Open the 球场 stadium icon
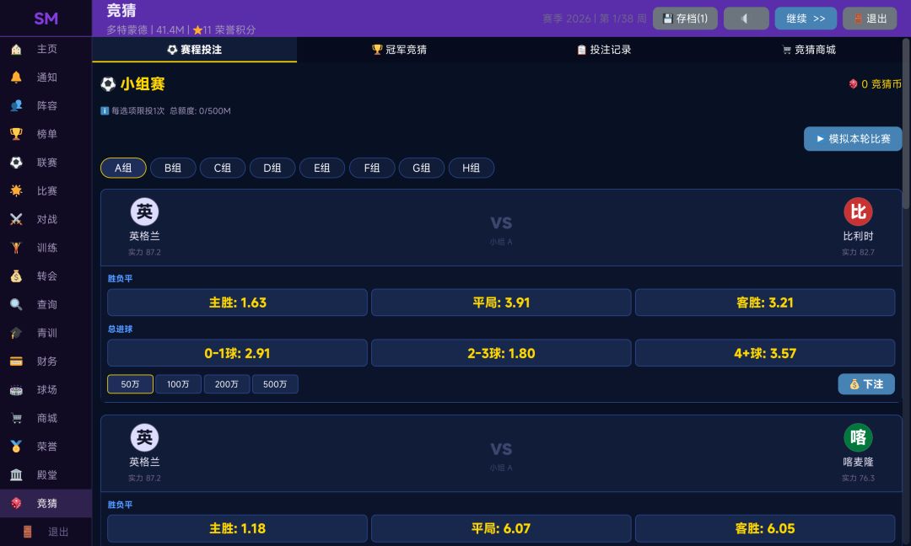911x546 pixels. [16, 390]
